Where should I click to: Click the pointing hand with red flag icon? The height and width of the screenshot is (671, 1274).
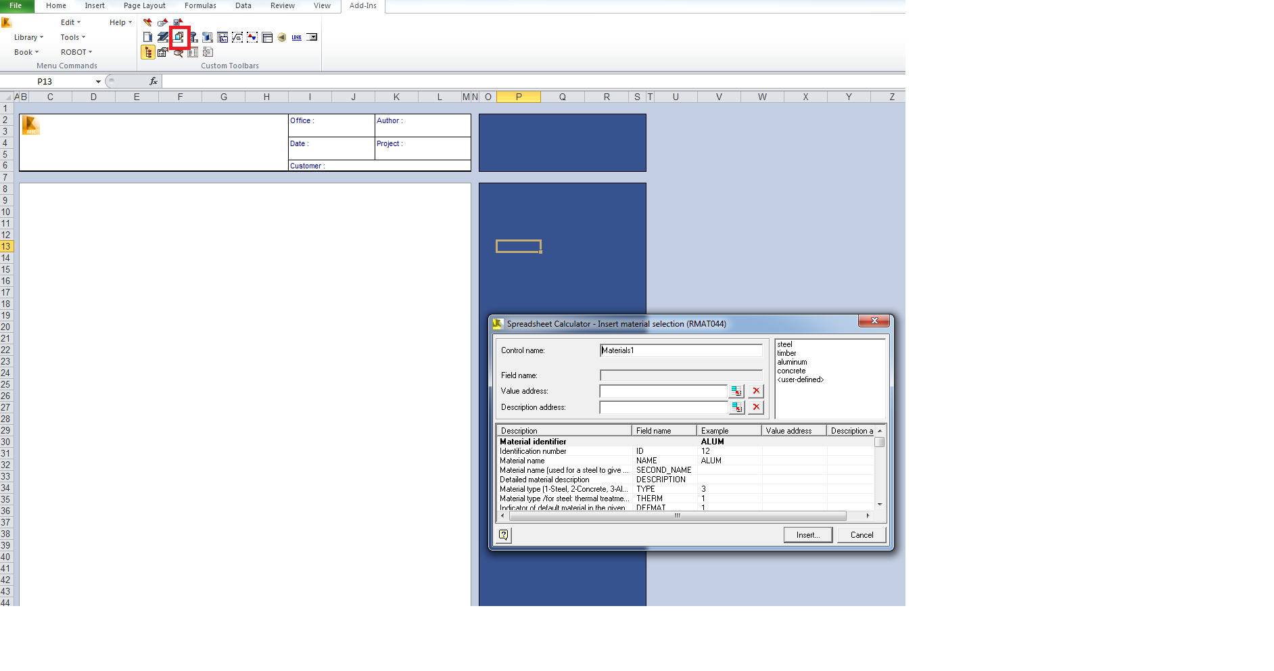(162, 22)
